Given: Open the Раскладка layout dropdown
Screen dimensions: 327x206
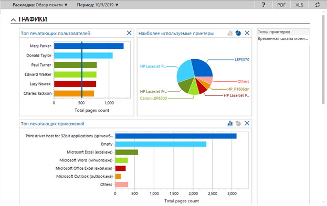Looking at the screenshot, I should tap(40, 5).
